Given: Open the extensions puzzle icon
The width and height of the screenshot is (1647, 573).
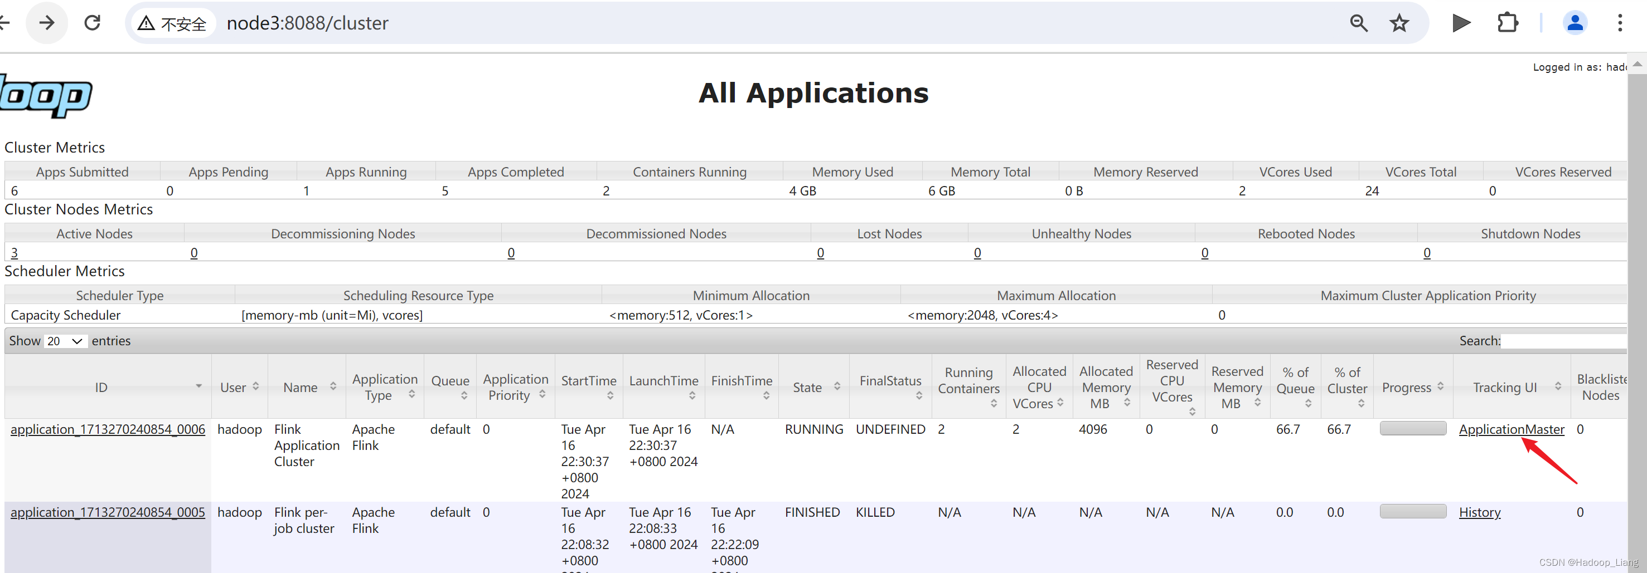Looking at the screenshot, I should tap(1508, 23).
